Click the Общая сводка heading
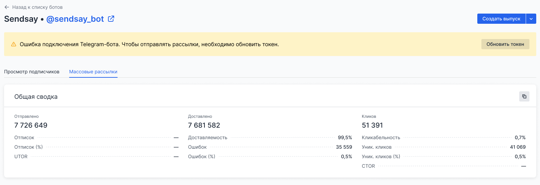 click(36, 97)
